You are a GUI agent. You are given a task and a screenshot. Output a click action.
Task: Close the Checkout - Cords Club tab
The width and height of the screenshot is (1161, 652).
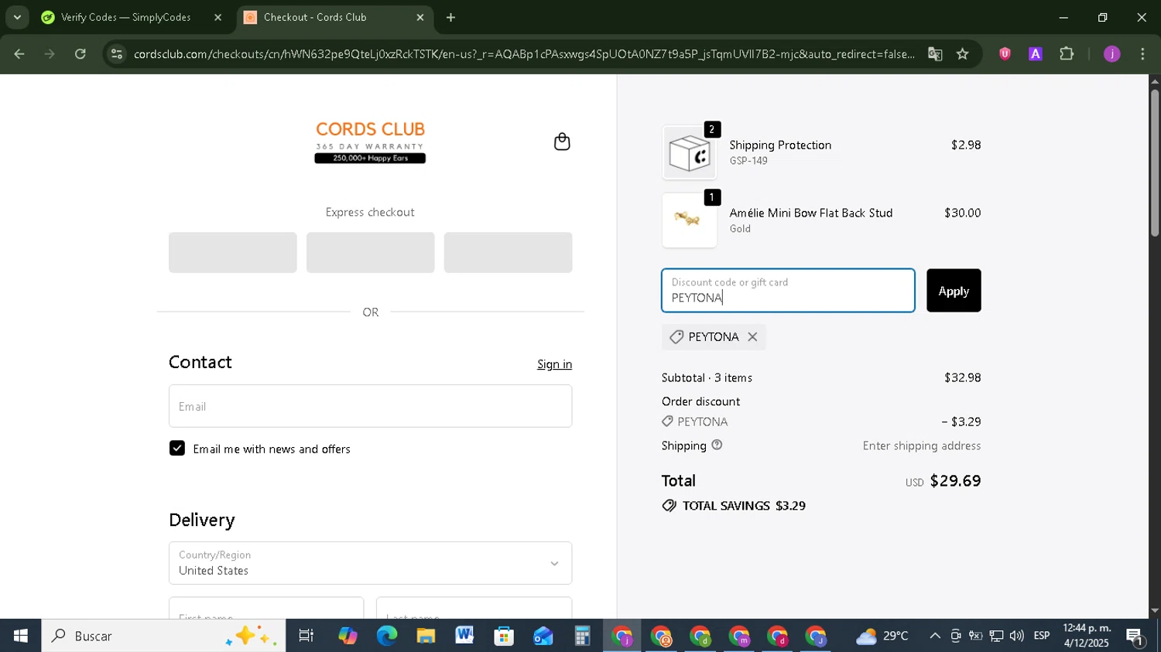click(x=420, y=17)
